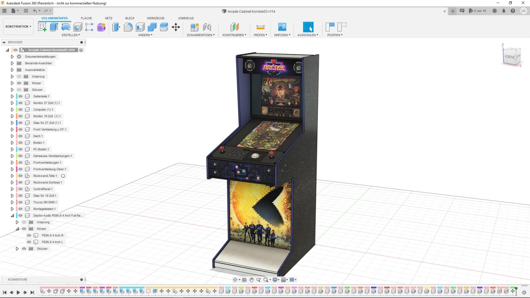
Task: Select the Extrude tool
Action: point(54,27)
